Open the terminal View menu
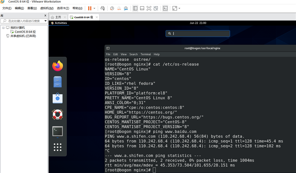 (x=124, y=54)
